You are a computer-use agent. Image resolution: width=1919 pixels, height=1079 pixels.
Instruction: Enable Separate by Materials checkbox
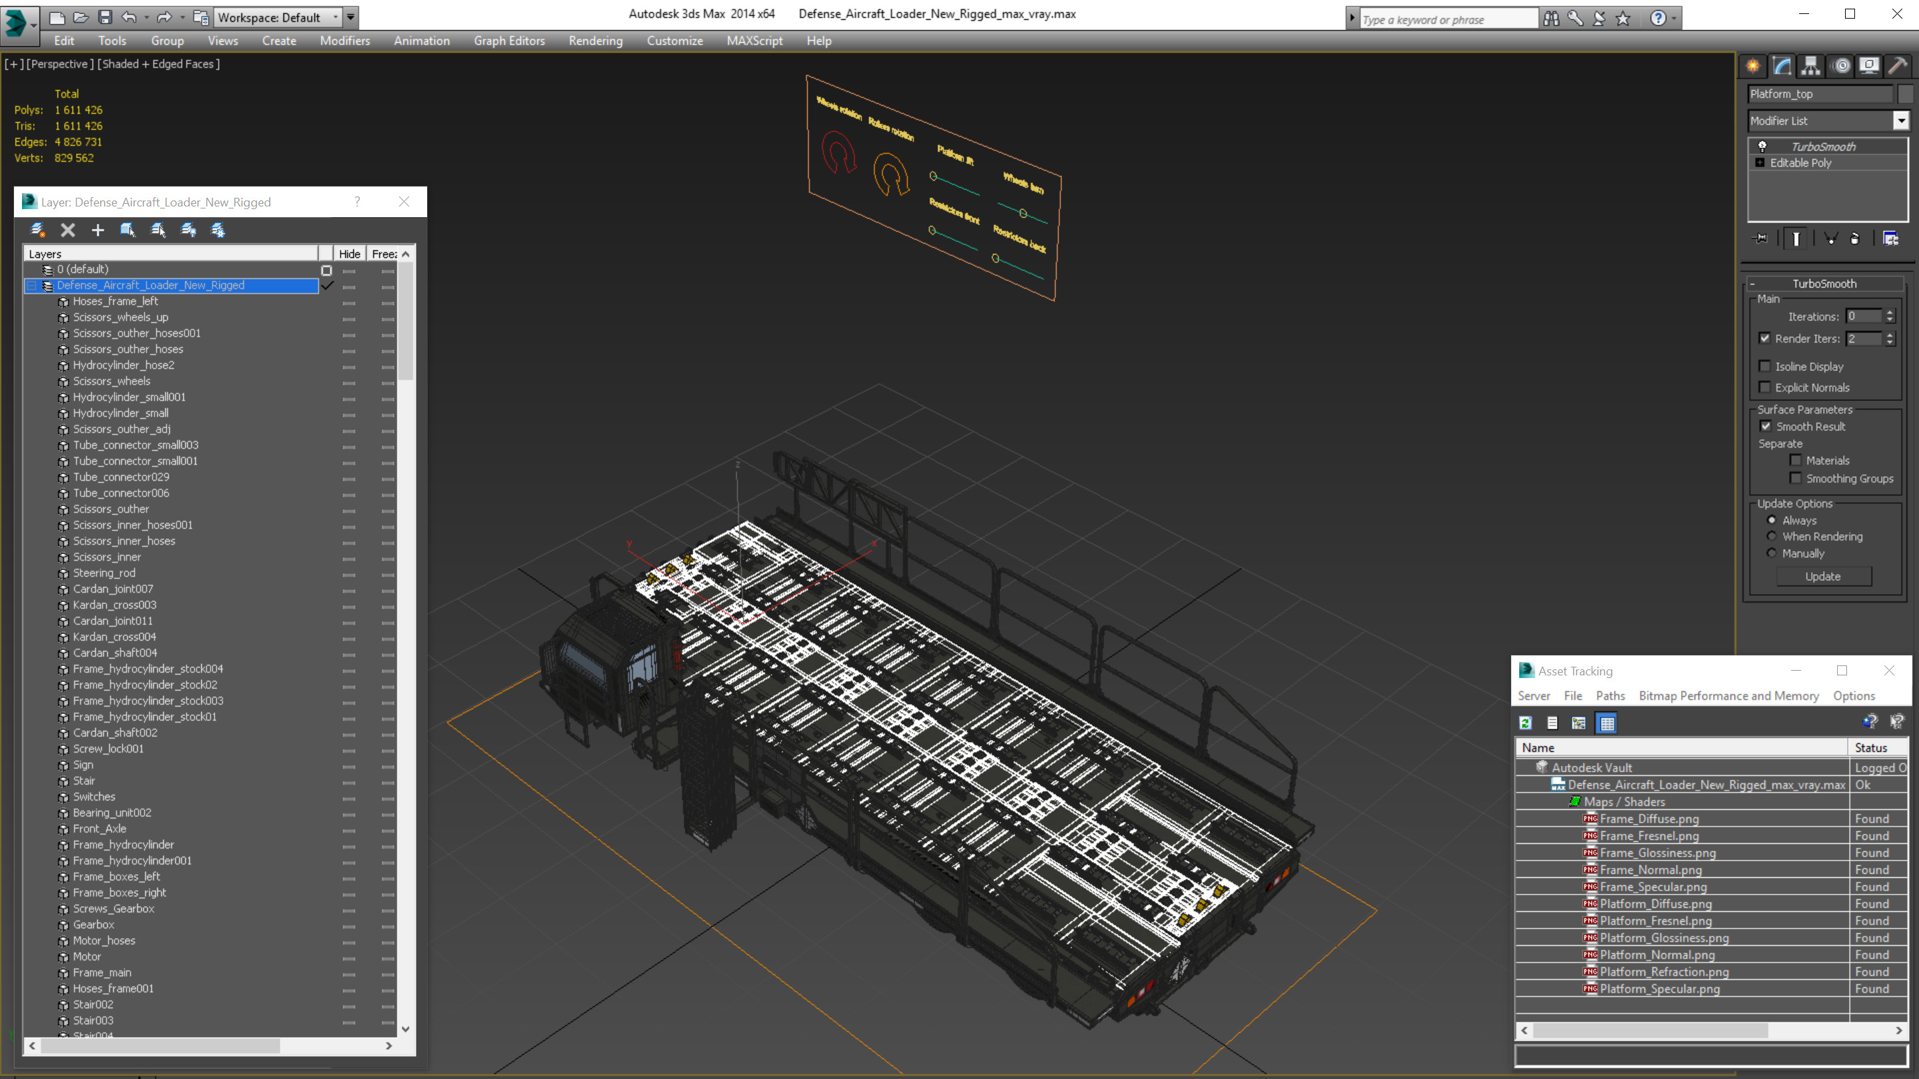coord(1796,460)
